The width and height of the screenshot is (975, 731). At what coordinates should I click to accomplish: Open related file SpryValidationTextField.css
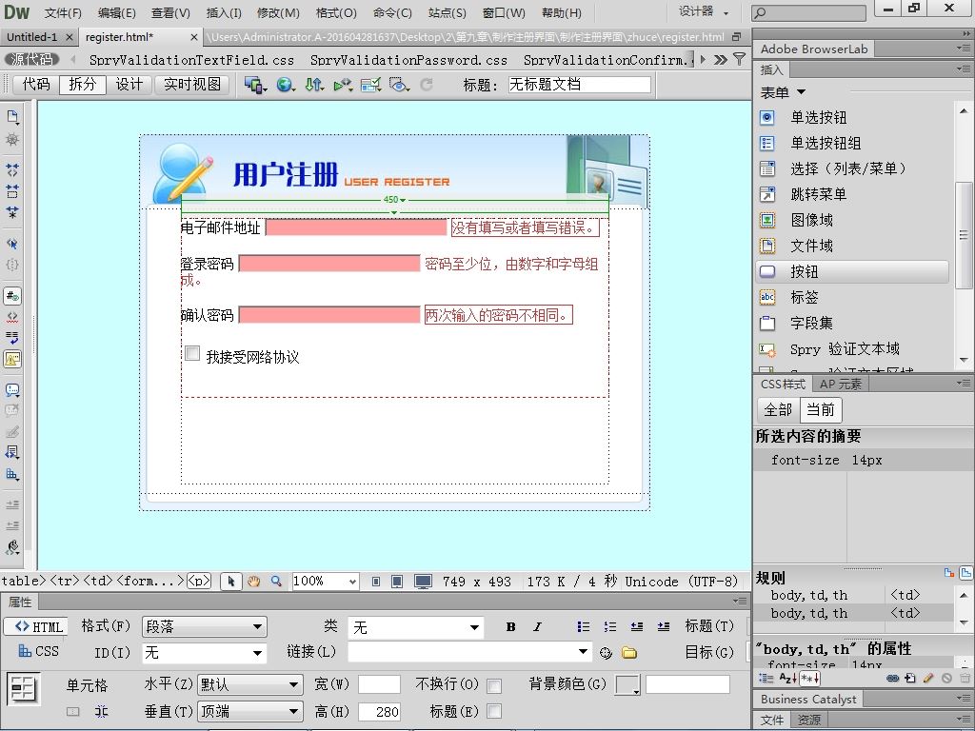pos(191,60)
